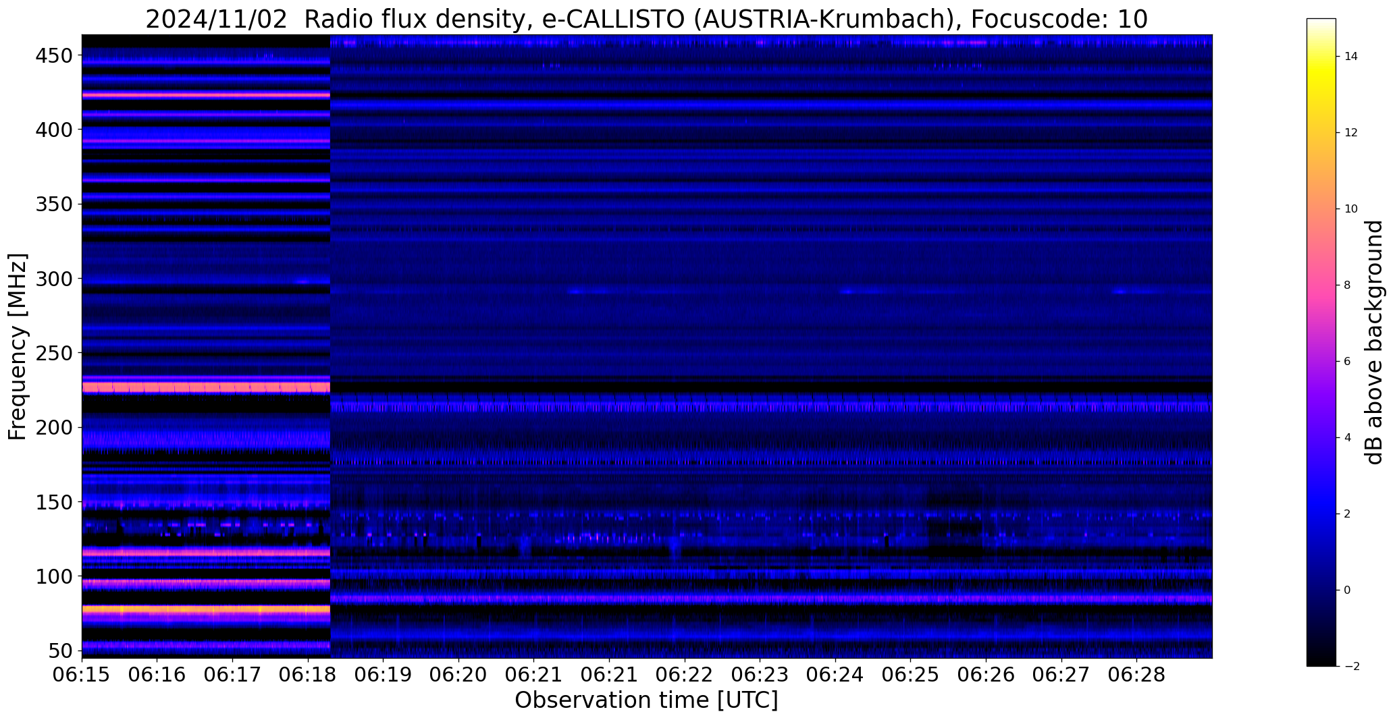Click the y-axis tick label 100

[x=53, y=577]
